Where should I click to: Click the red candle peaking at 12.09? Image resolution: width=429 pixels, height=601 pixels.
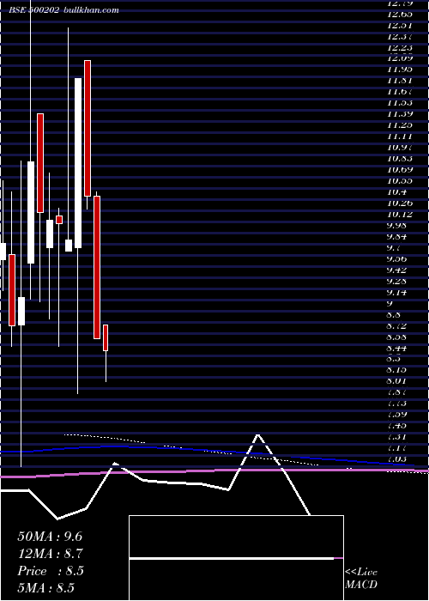[88, 129]
